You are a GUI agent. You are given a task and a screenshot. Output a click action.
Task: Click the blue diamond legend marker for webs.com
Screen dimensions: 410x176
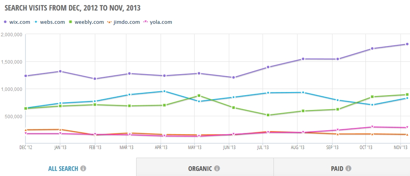[x=36, y=22]
